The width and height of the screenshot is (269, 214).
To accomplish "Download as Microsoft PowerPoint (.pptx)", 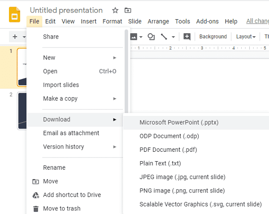I will [196, 123].
